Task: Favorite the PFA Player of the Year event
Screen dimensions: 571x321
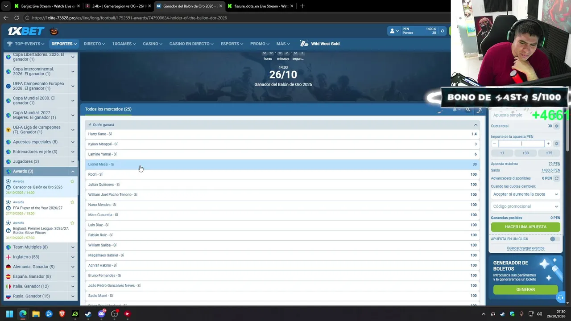Action: tap(72, 202)
